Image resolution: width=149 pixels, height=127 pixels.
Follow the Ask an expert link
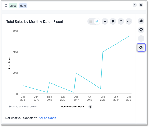(x=47, y=118)
